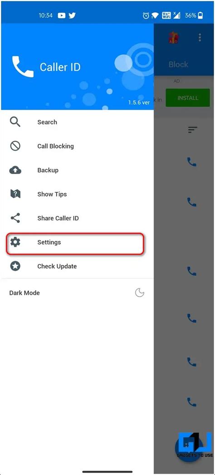Tap the star Check Update icon
215x475 pixels.
tap(15, 266)
